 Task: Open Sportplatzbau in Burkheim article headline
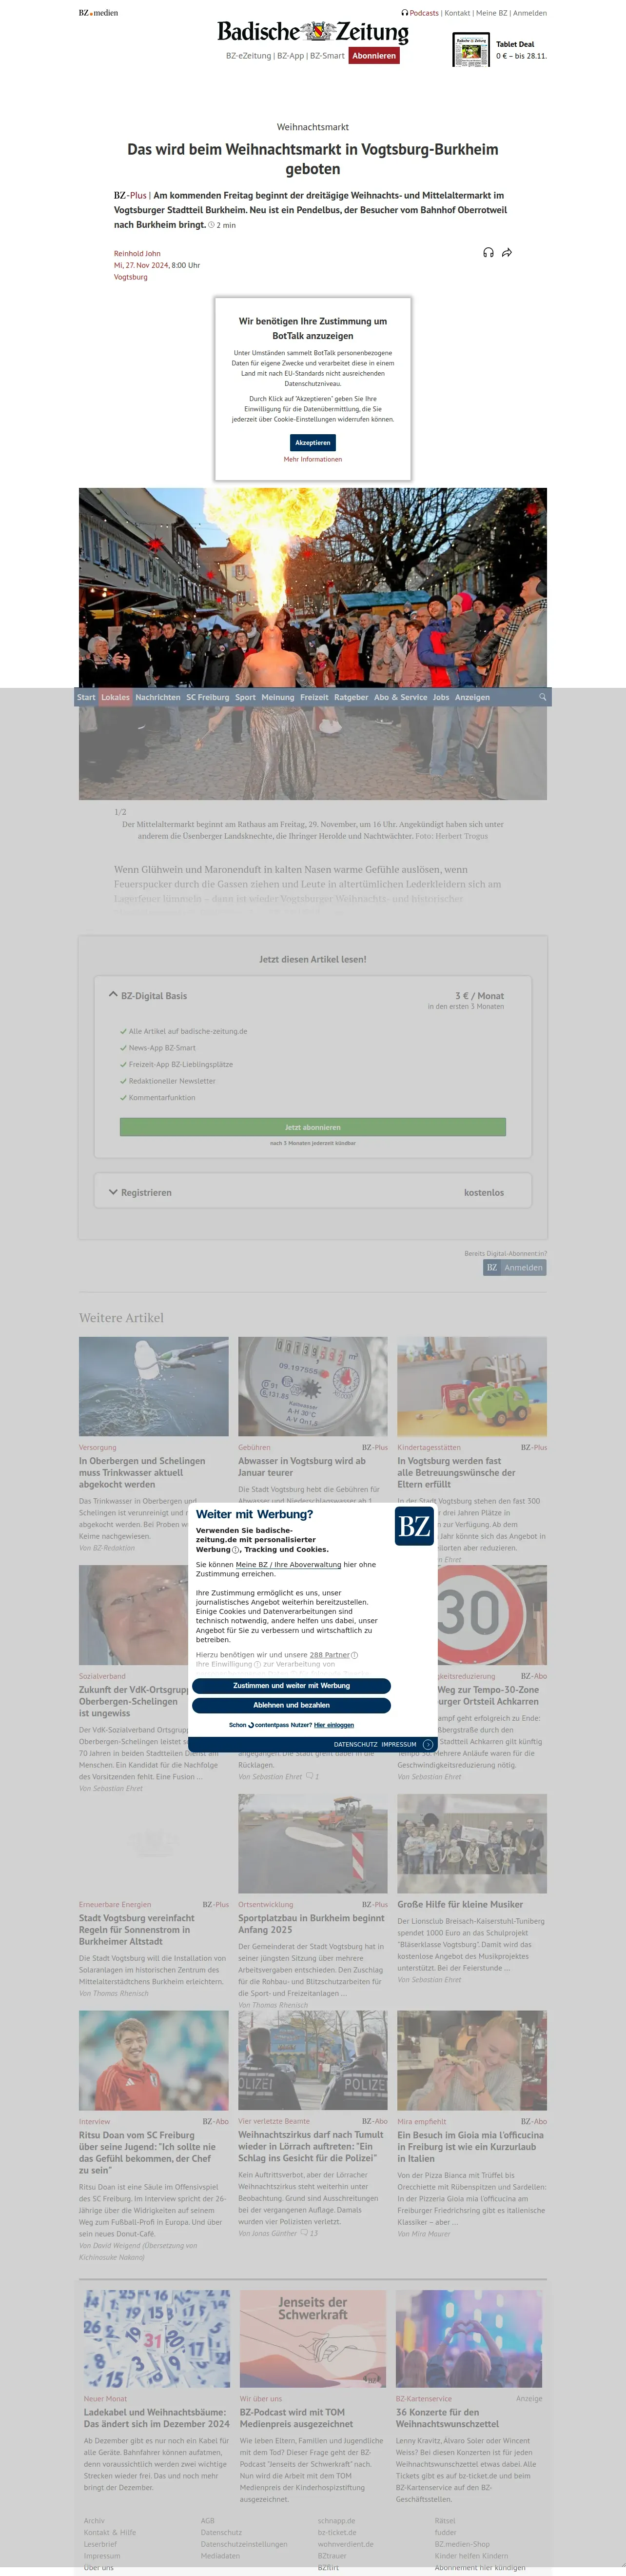pyautogui.click(x=311, y=1923)
